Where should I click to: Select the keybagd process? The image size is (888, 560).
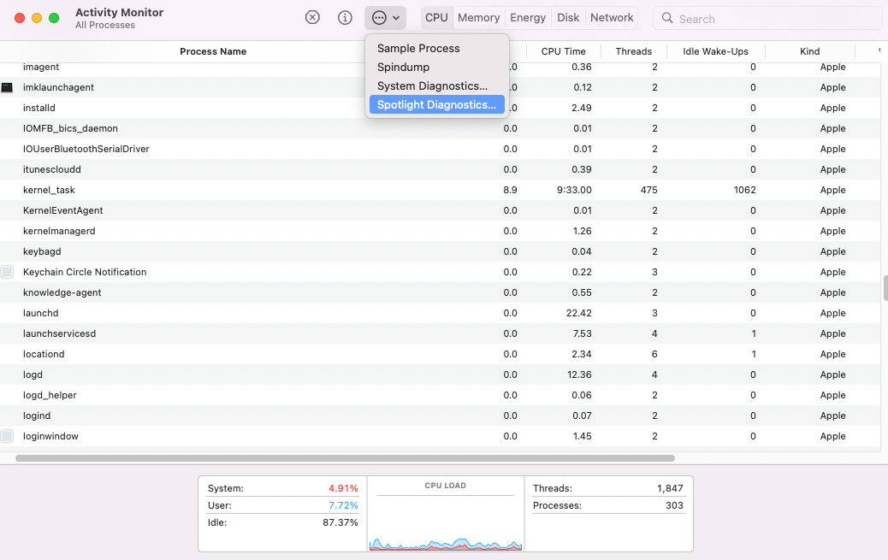[x=42, y=251]
